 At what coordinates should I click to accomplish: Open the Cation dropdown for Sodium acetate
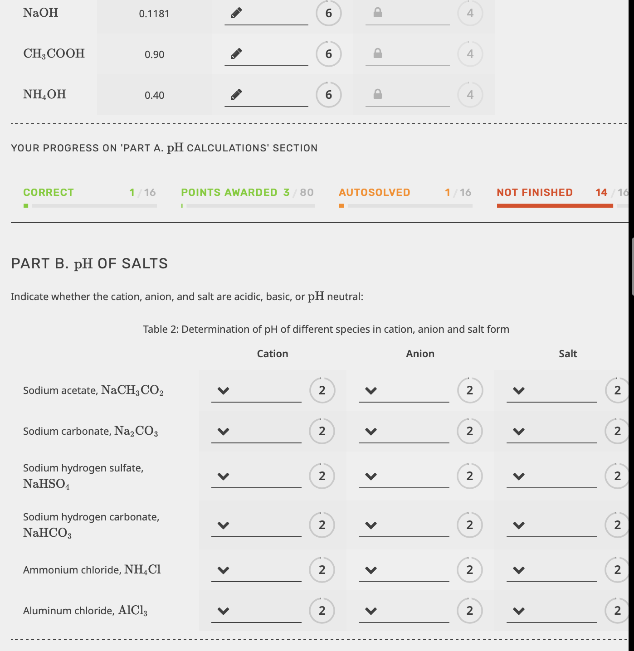[x=223, y=390]
